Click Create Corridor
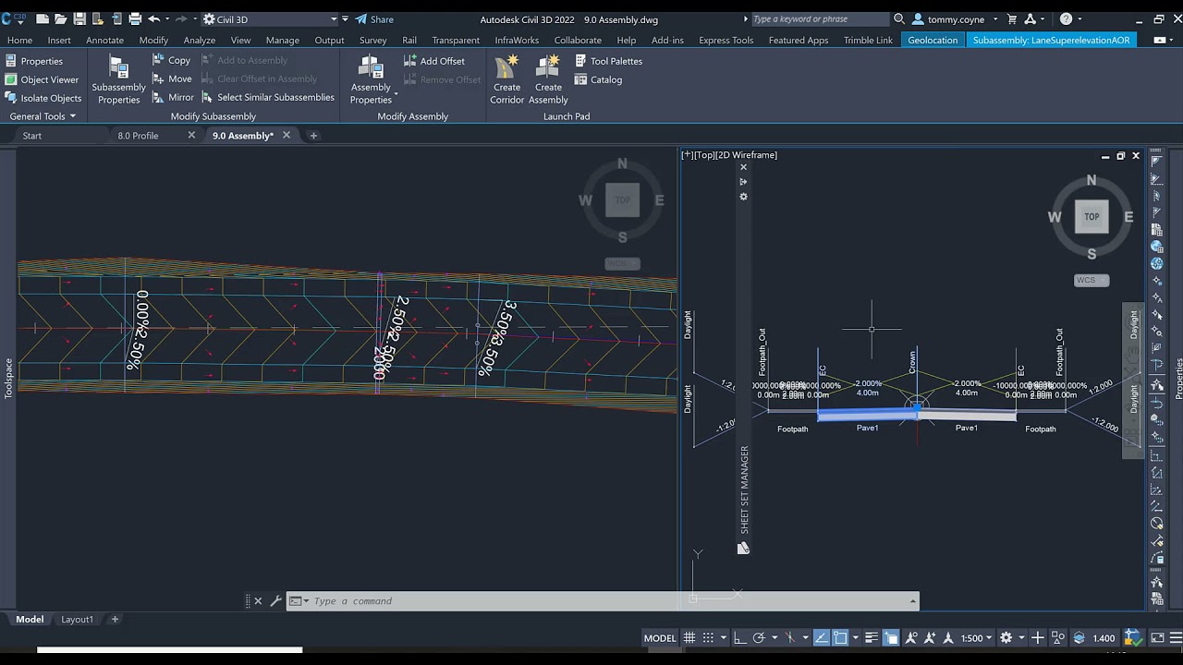The image size is (1183, 665). (x=506, y=80)
